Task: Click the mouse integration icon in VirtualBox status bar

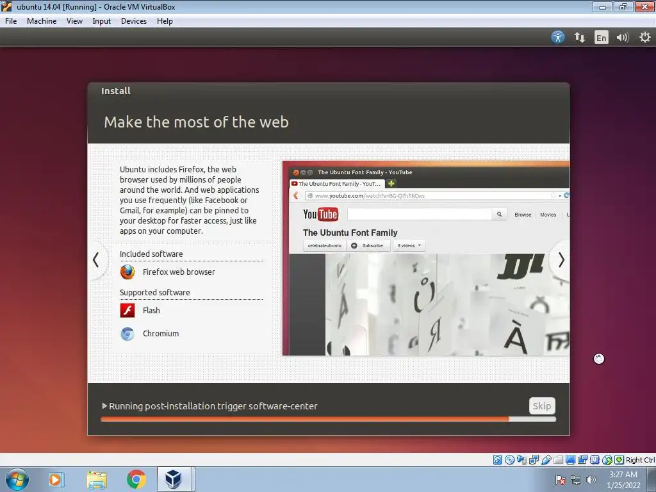Action: pos(607,460)
